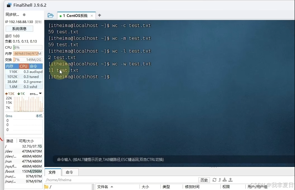
Task: Click the 路径 column header
Action: point(10,141)
